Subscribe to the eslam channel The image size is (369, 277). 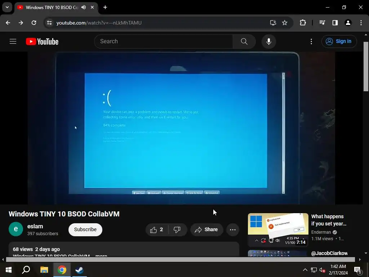85,229
